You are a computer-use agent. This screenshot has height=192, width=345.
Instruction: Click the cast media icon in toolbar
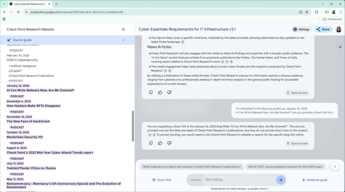tap(327, 12)
